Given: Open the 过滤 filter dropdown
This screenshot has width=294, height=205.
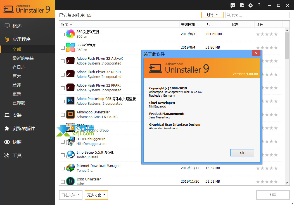Looking at the screenshot, I should point(212,15).
